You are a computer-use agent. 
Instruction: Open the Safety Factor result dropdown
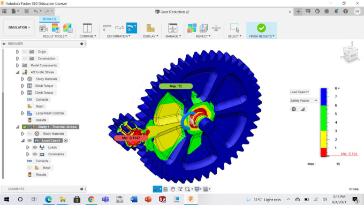click(x=304, y=101)
